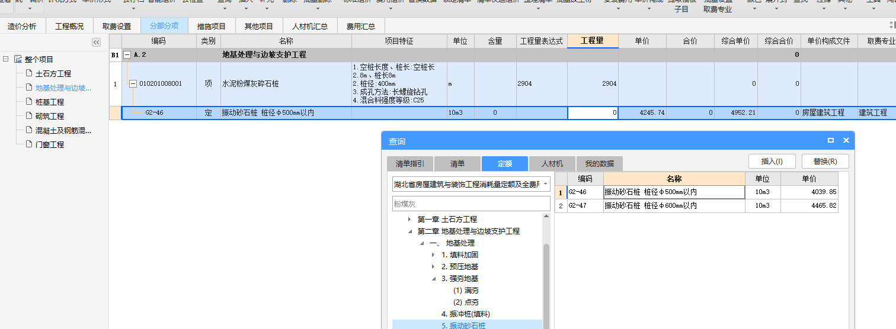The image size is (896, 329).
Task: Click the project icon beside 整个项目
Action: click(x=18, y=59)
